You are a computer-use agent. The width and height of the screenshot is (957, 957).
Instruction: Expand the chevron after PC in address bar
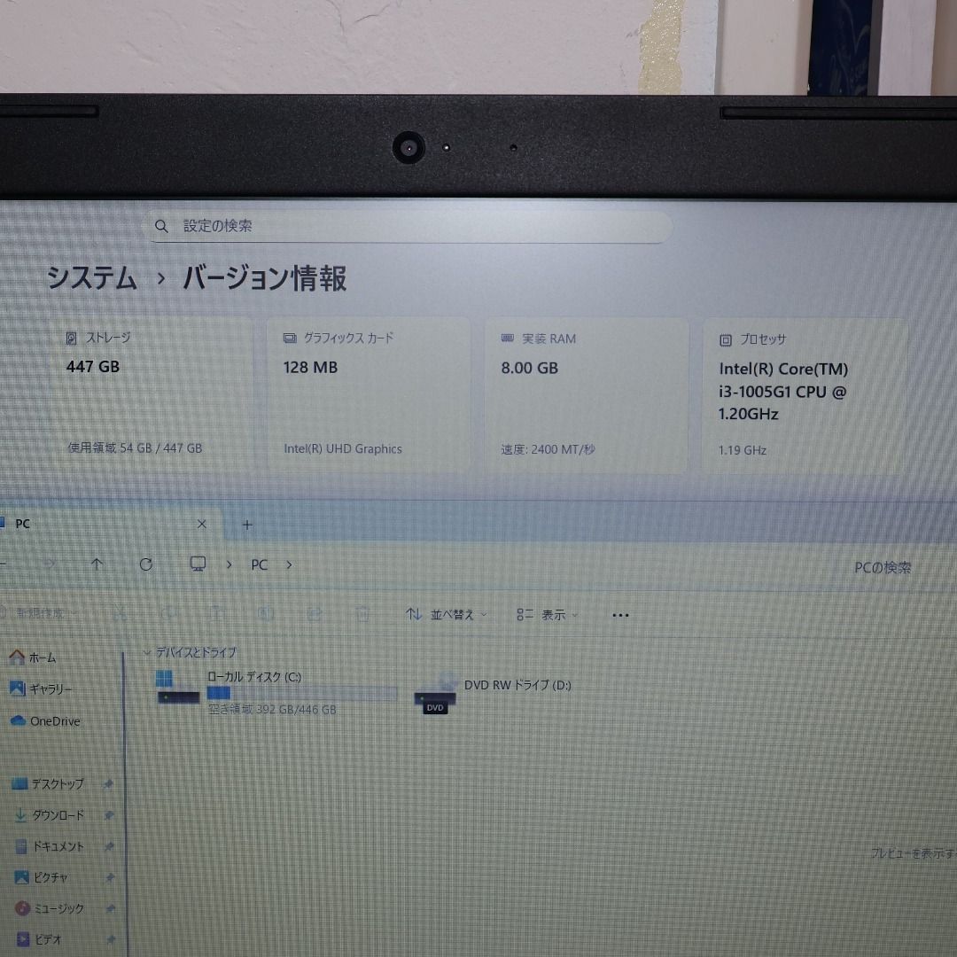coord(289,564)
